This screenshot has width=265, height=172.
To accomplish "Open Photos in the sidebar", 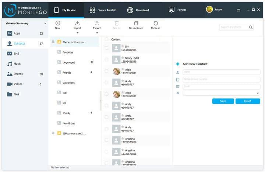I will (25, 74).
